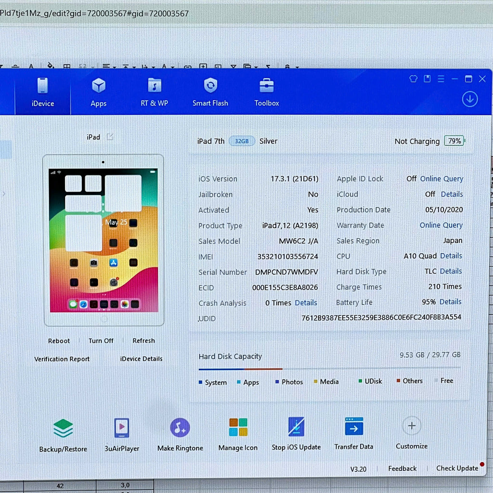Open Verification Report

point(62,359)
